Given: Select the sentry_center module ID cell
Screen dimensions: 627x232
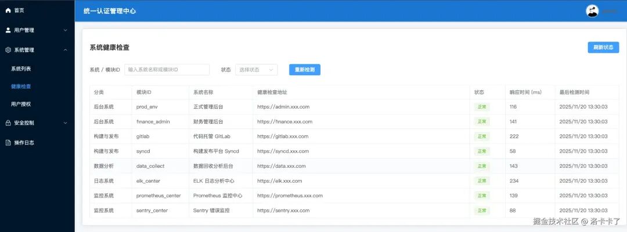Looking at the screenshot, I should pos(152,211).
